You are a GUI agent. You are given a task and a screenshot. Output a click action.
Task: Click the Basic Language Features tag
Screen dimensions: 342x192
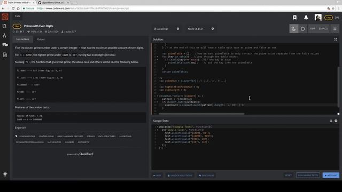coord(70,137)
